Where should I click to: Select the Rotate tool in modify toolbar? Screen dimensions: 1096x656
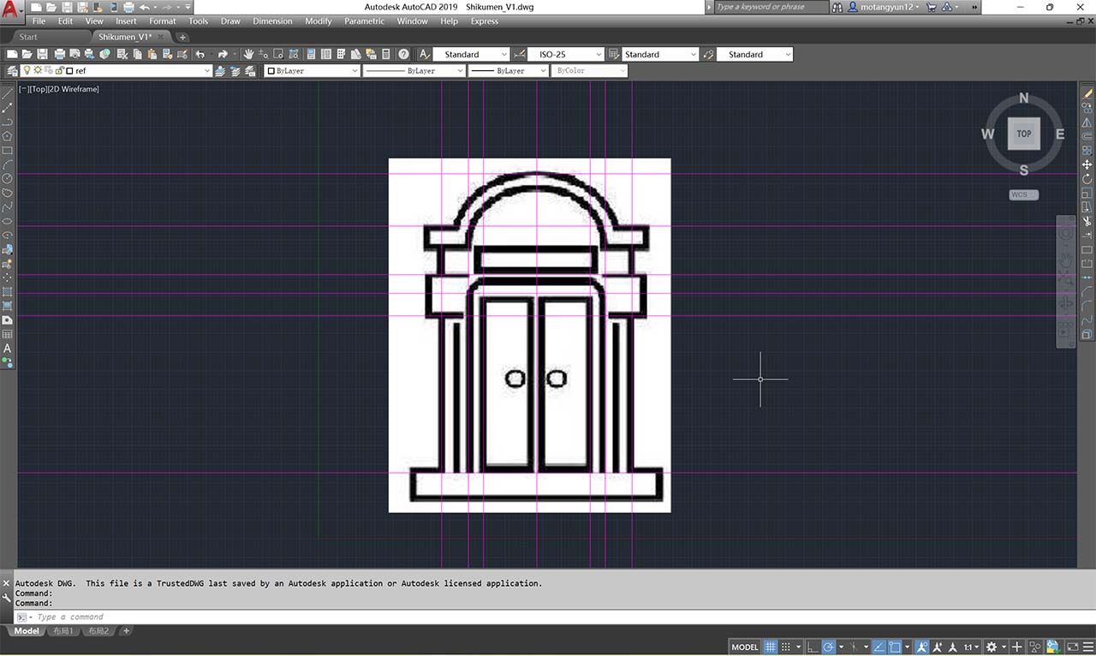[x=1087, y=178]
